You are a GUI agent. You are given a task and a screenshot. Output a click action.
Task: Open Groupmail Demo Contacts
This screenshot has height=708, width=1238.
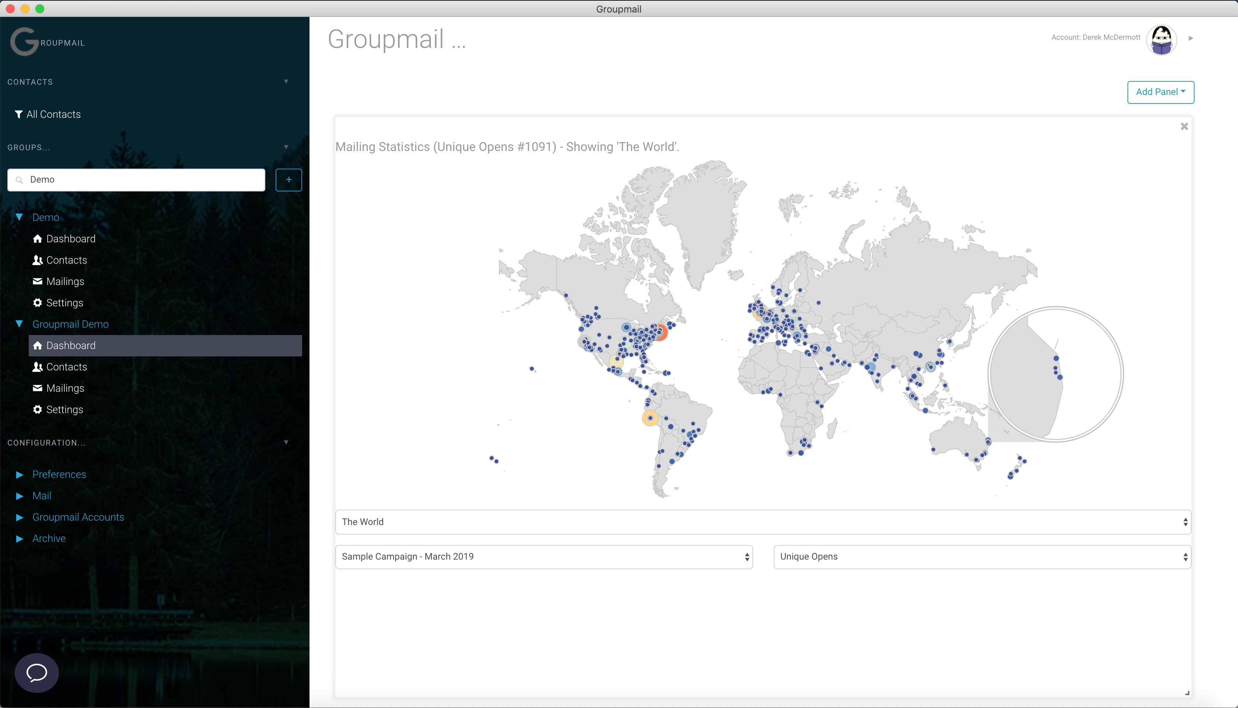[x=67, y=367]
